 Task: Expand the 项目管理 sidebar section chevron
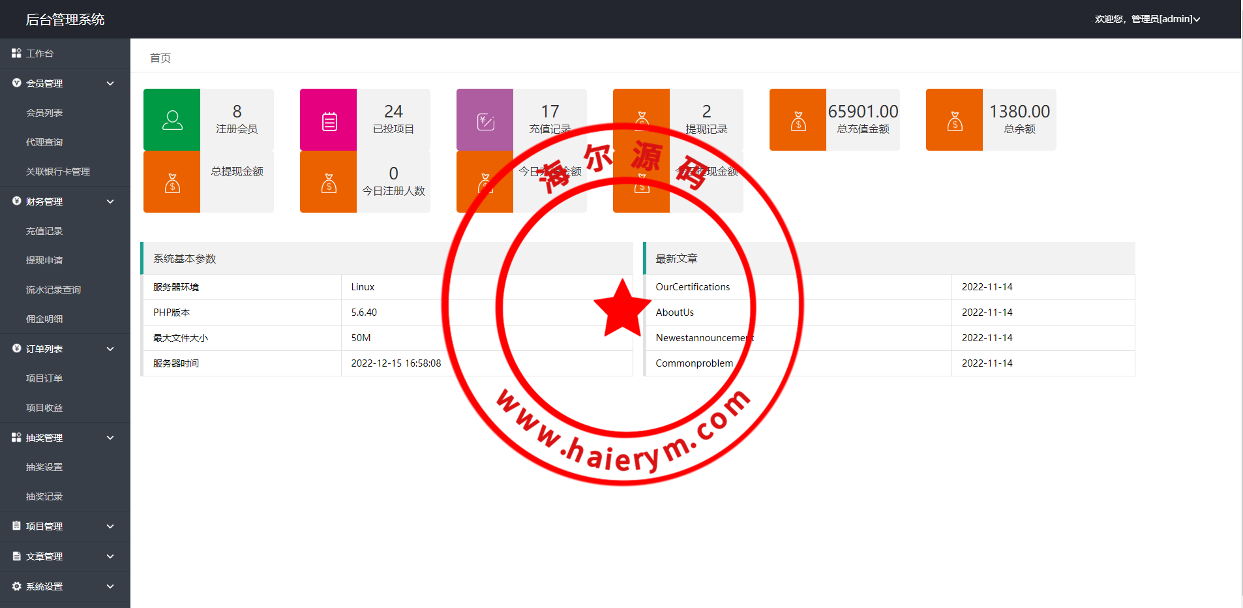110,526
